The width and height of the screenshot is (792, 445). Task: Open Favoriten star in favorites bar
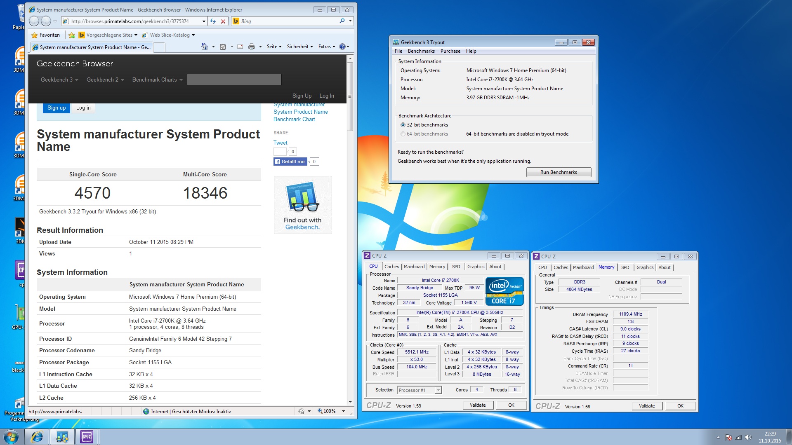[46, 35]
